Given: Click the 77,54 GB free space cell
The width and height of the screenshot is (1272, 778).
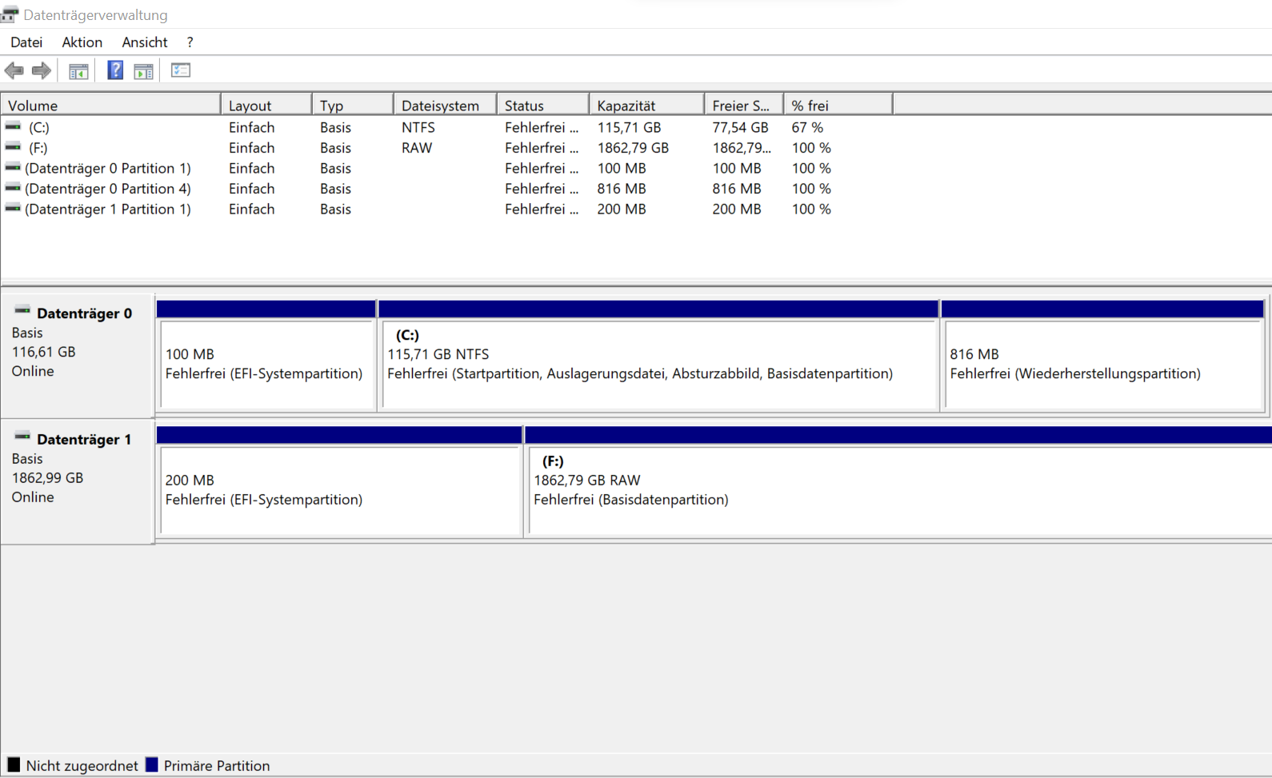Looking at the screenshot, I should (x=741, y=127).
